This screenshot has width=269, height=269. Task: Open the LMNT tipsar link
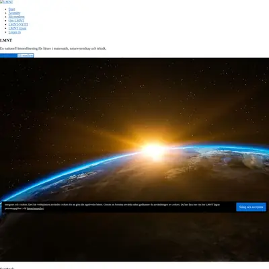[x=17, y=28]
